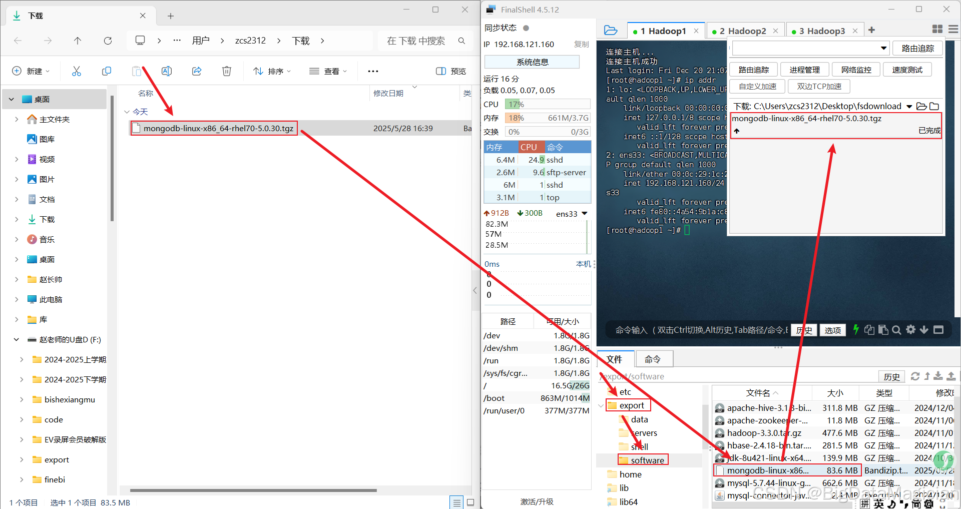Image resolution: width=961 pixels, height=509 pixels.
Task: Click the 系统信息 button
Action: [532, 62]
